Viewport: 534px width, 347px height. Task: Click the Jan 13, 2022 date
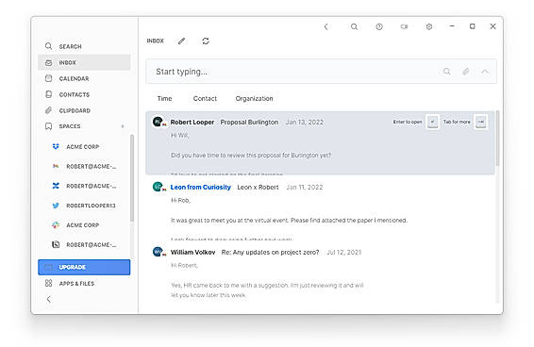pyautogui.click(x=305, y=123)
